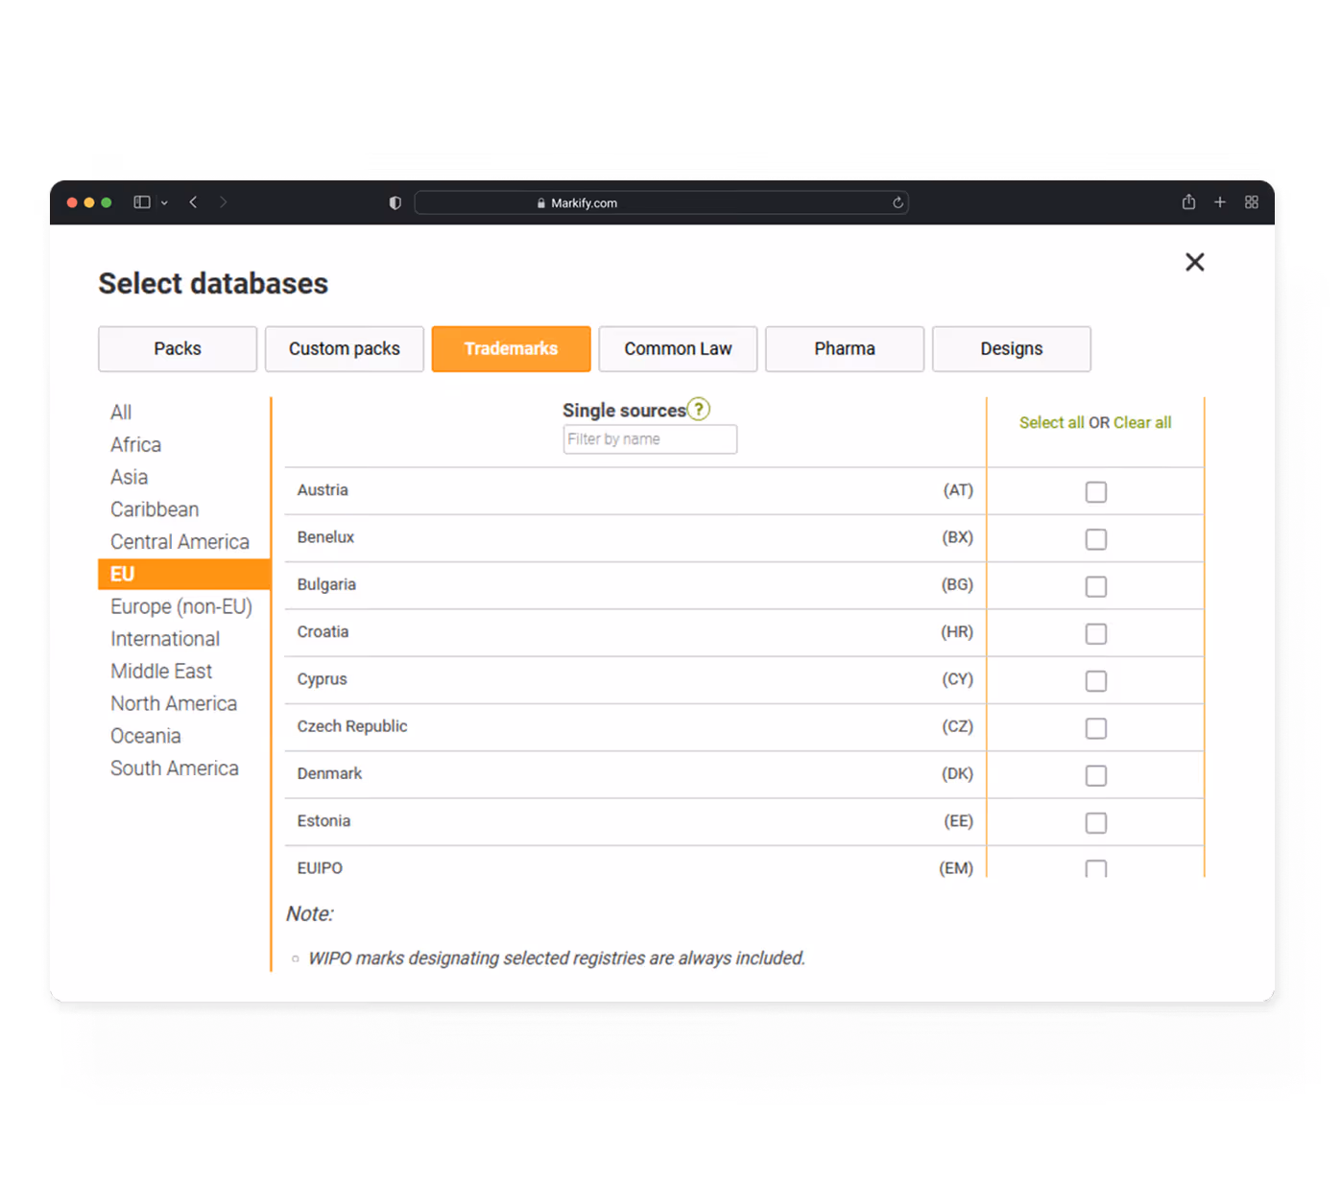1341x1182 pixels.
Task: Go forward in browser history
Action: click(223, 202)
